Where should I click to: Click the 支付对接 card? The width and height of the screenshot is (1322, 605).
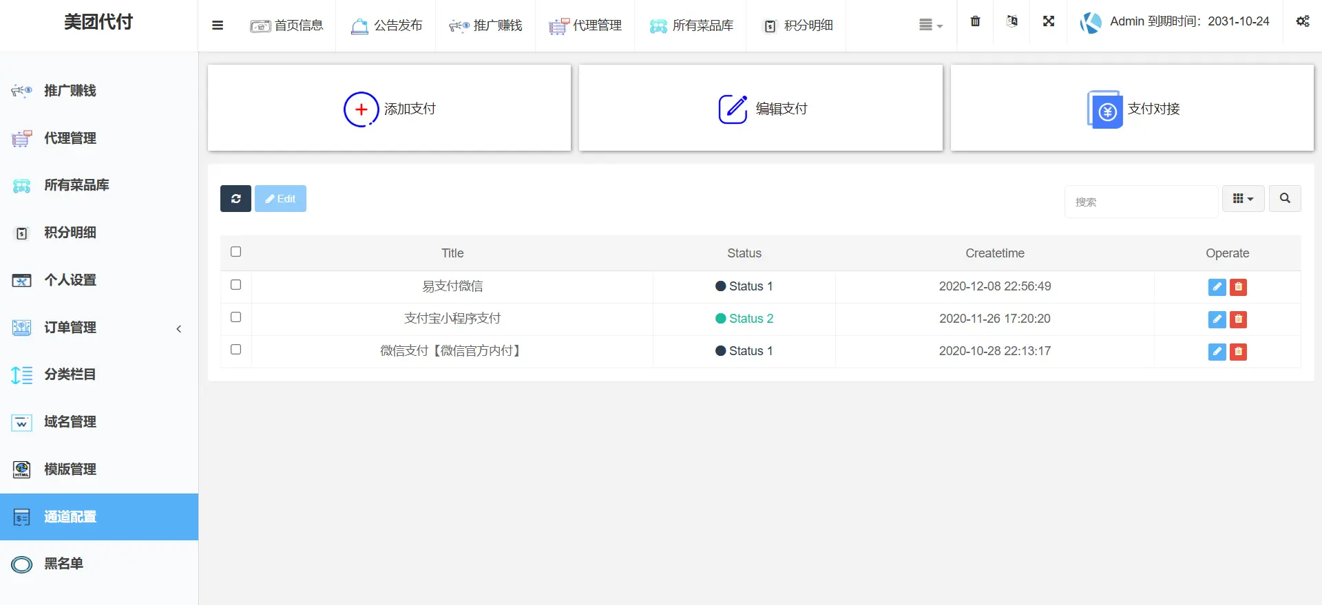tap(1132, 108)
